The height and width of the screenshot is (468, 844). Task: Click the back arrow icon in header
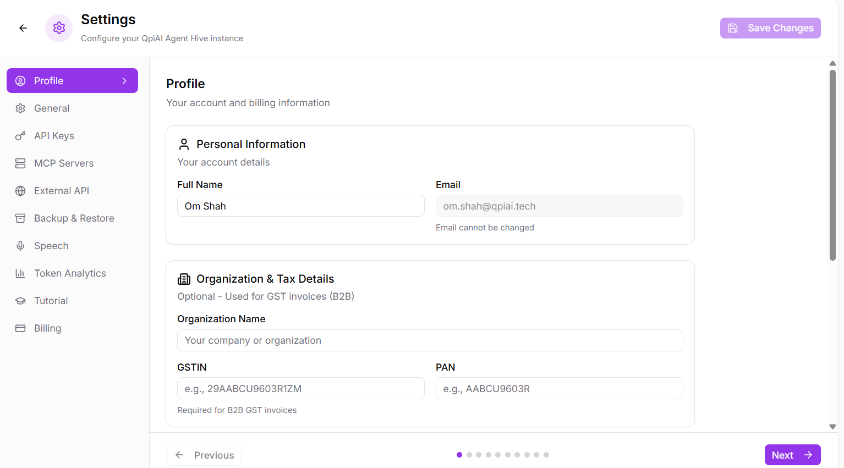[x=23, y=28]
